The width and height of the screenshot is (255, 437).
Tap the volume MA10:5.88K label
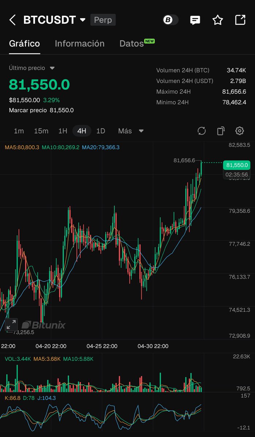pyautogui.click(x=78, y=359)
